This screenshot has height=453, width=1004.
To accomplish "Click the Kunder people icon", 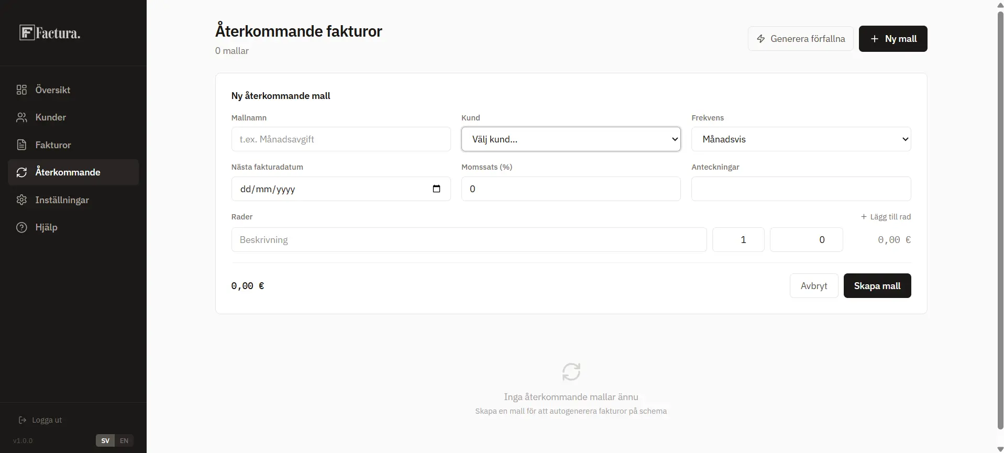I will click(x=21, y=117).
